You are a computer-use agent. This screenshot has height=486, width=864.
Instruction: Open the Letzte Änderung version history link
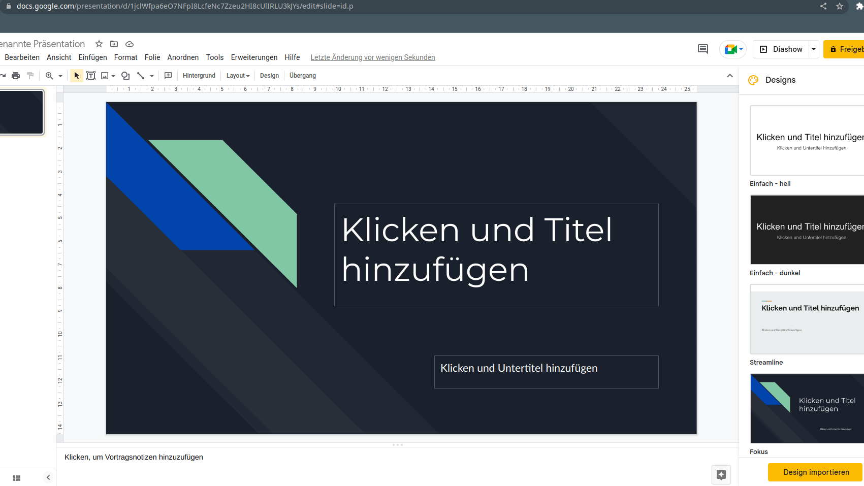[x=373, y=57]
